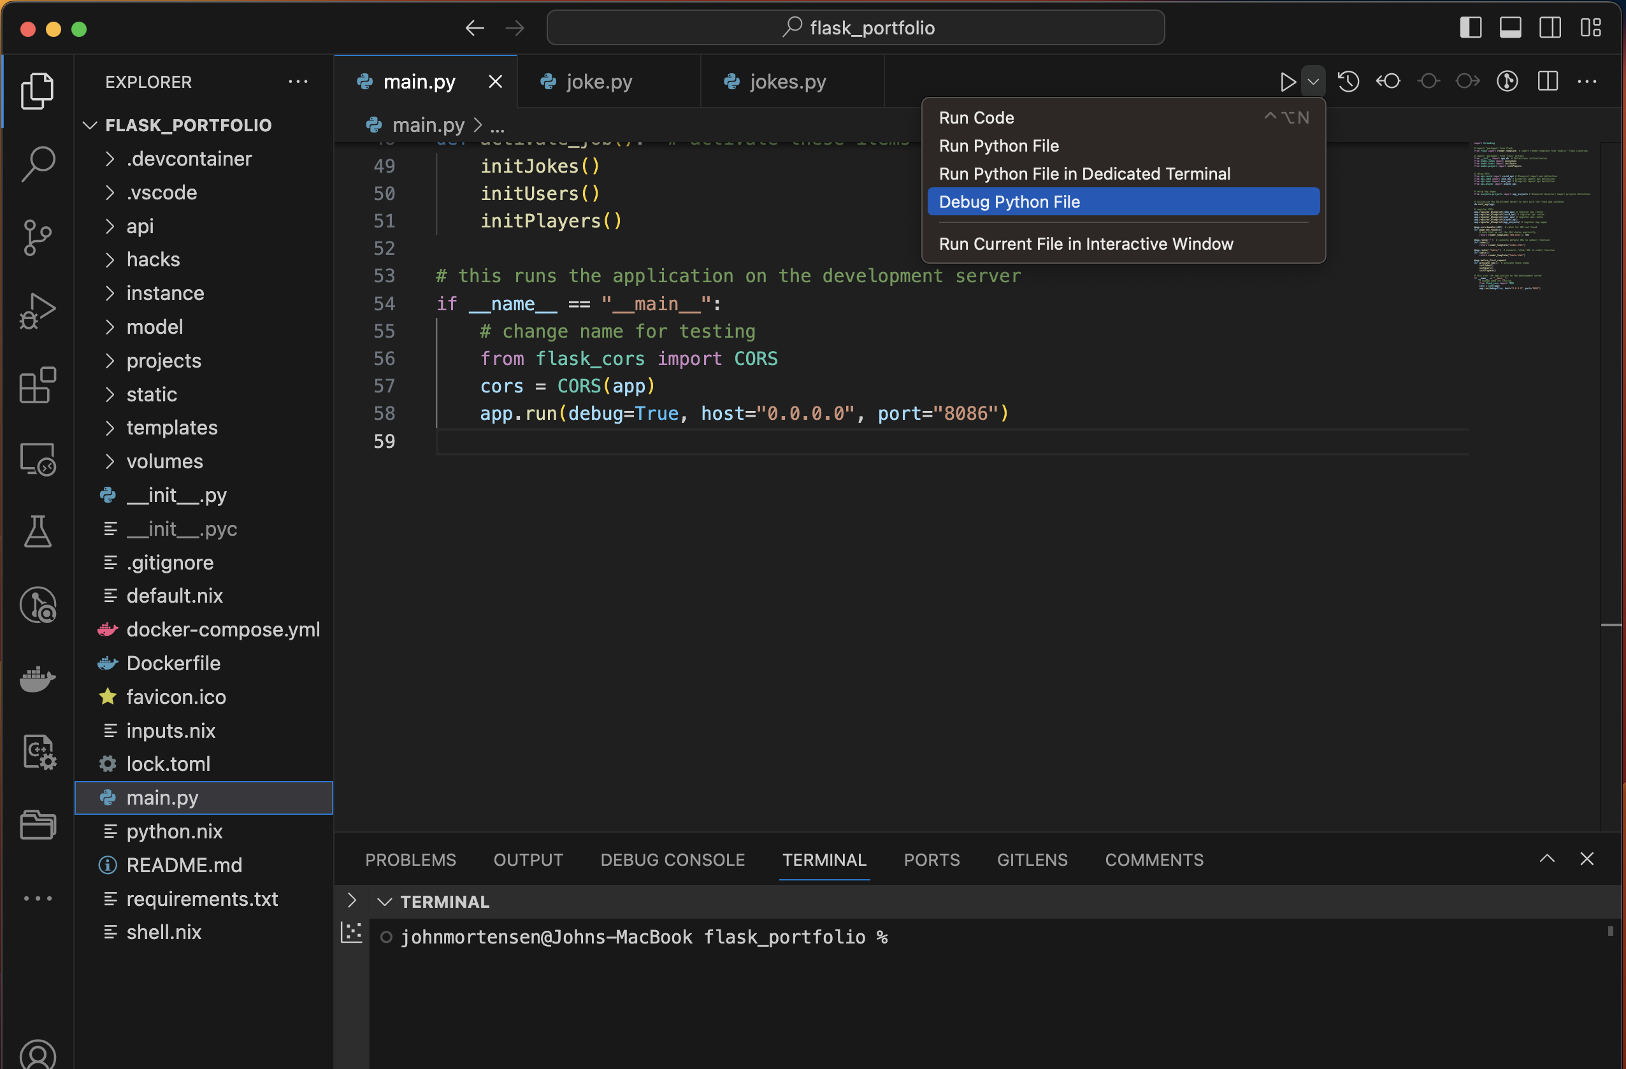Click the main.py breadcrumb

coord(428,125)
